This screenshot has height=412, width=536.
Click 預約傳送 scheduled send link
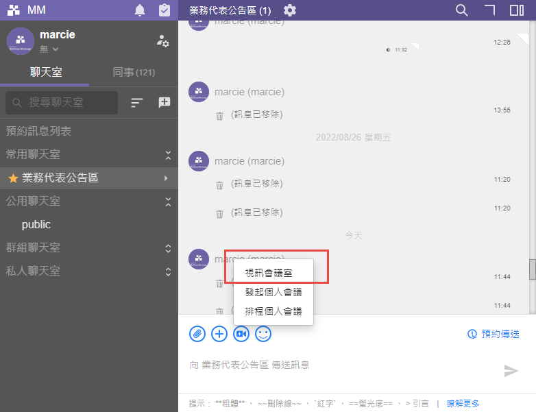[x=494, y=334]
